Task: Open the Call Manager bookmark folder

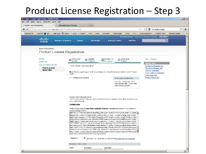Action: [116, 34]
